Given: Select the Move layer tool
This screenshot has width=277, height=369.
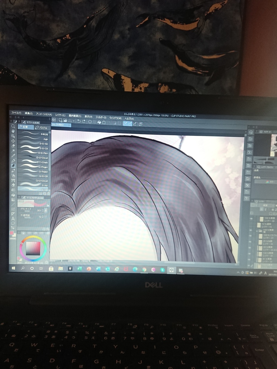Looking at the screenshot, I should tap(13, 141).
